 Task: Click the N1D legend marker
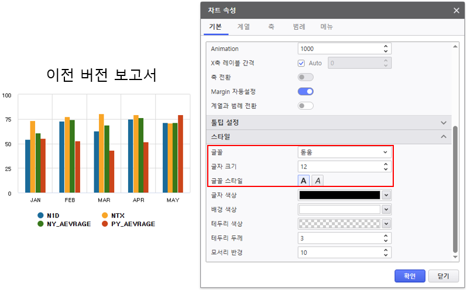(x=40, y=215)
